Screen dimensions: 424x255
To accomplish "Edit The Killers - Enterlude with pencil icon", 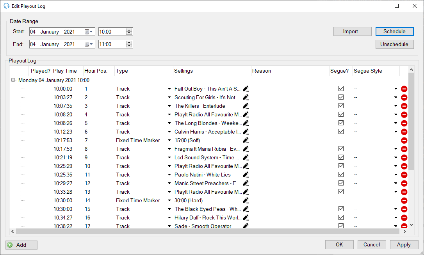I will point(246,106).
